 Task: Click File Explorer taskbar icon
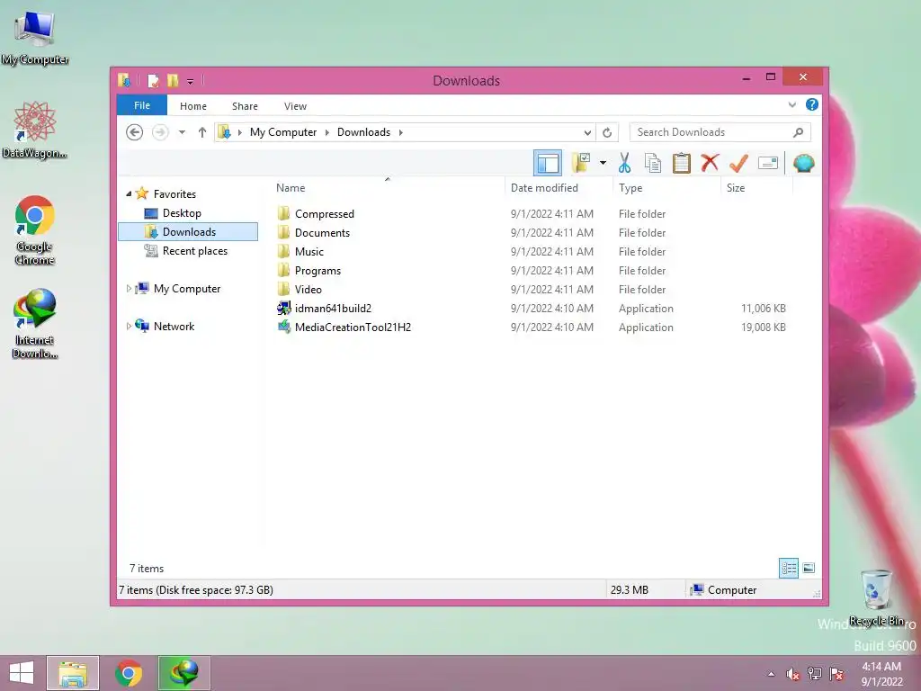click(x=73, y=673)
